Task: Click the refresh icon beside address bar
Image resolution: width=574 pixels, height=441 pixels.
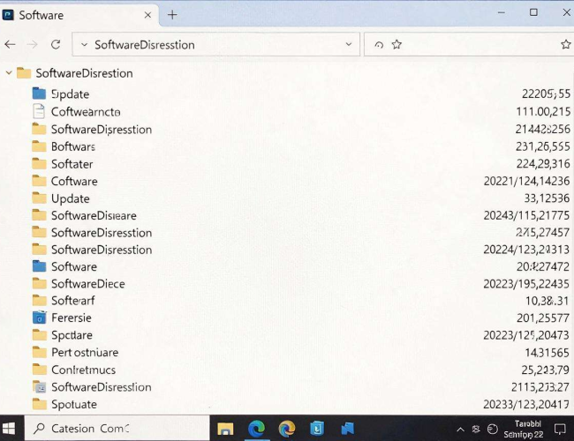Action: click(x=56, y=45)
